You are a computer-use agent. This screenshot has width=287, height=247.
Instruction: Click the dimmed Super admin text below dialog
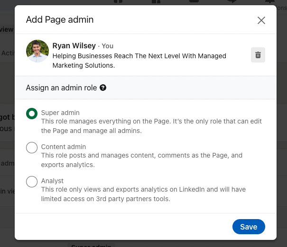(x=90, y=245)
